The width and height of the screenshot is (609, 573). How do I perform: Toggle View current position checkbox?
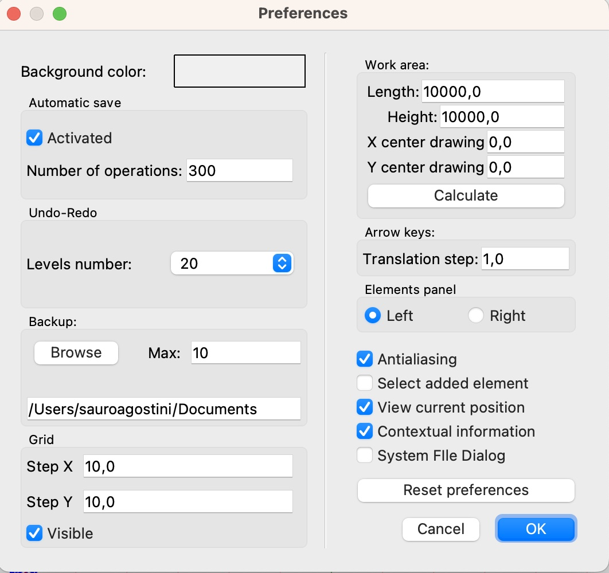click(365, 407)
